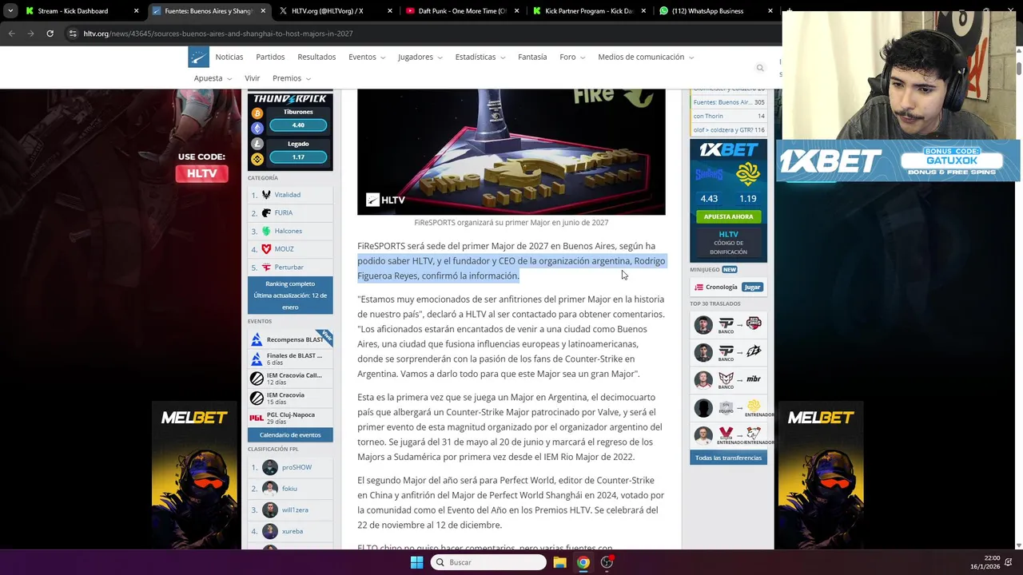Click HLTV use-code button on left banner

202,173
